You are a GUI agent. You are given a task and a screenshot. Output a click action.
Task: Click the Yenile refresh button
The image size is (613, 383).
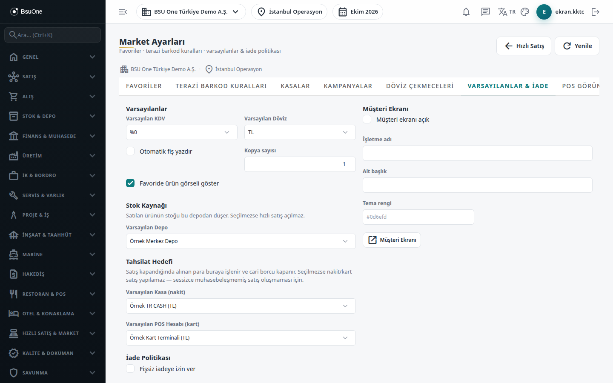tap(577, 46)
